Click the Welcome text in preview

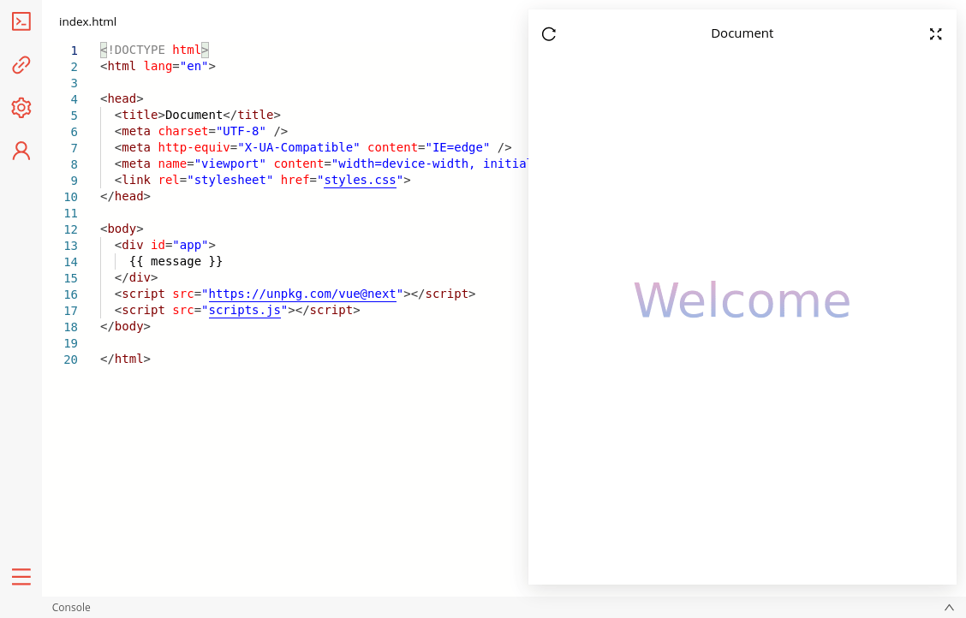tap(742, 300)
